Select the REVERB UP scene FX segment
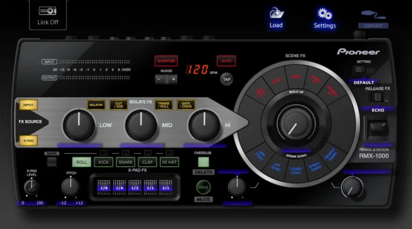Viewport: 412px width, 229px height. [x=333, y=91]
